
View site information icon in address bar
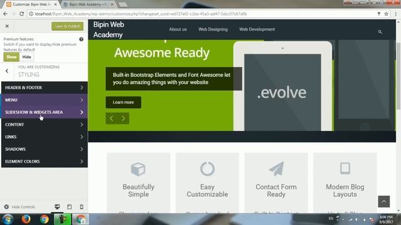(31, 14)
